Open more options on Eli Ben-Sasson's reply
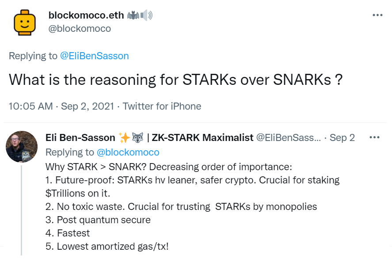Screen dimensions: 392x259 (374, 137)
